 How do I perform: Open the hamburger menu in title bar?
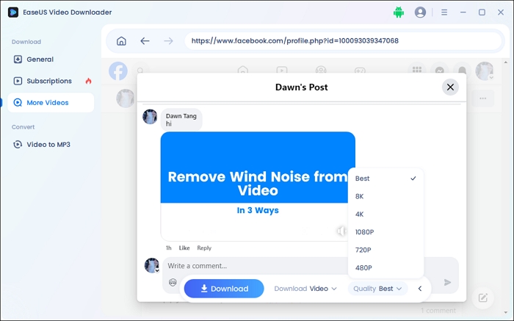pos(444,12)
